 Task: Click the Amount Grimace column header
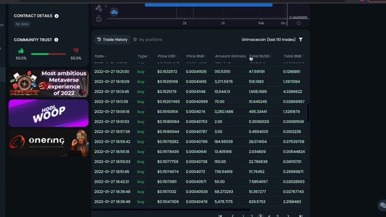pos(230,56)
